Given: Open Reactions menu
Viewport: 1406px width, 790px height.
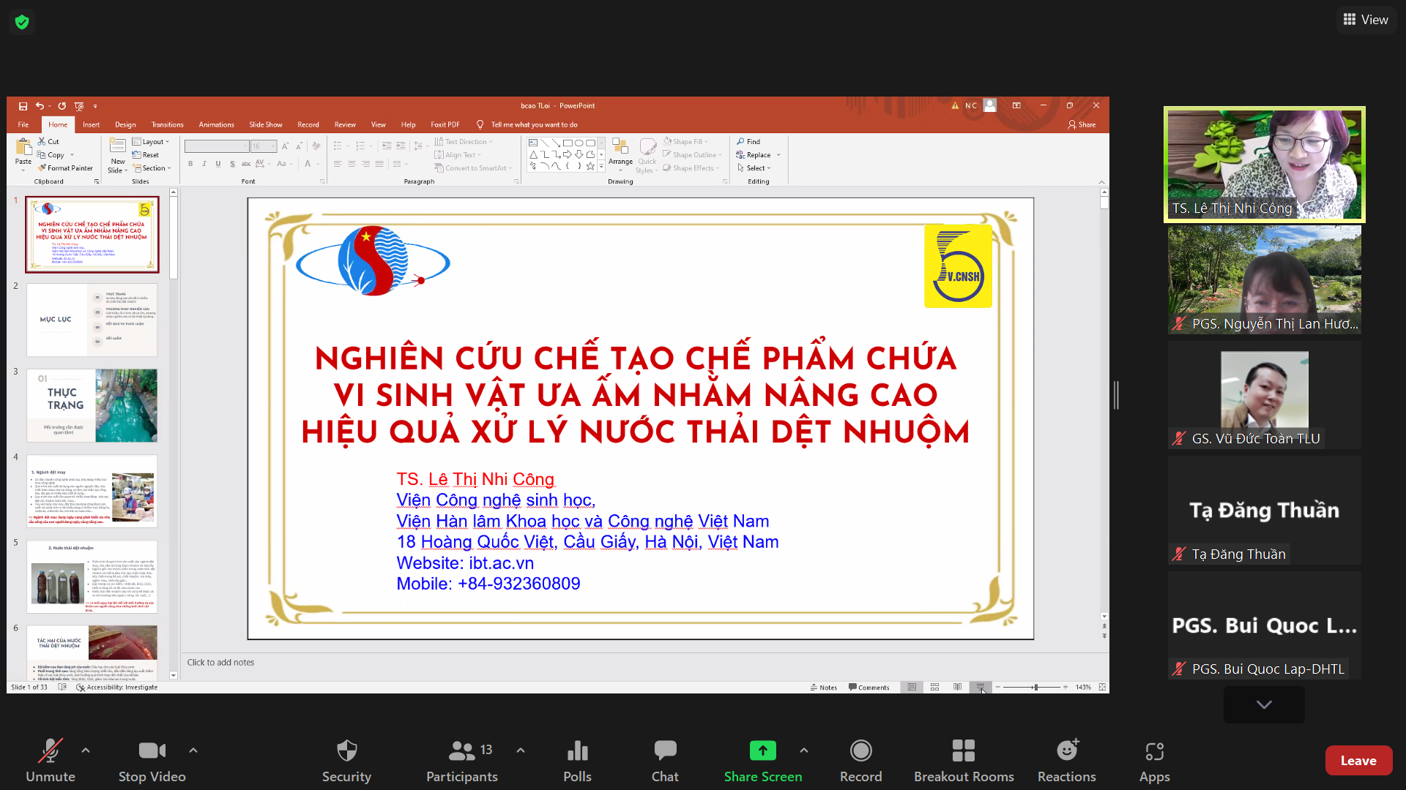Looking at the screenshot, I should pyautogui.click(x=1066, y=751).
